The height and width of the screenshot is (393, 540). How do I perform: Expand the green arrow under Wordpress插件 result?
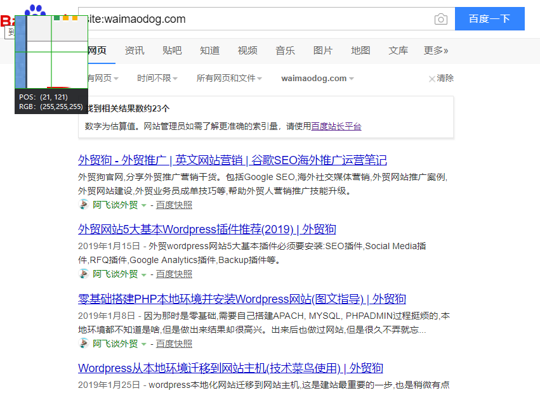[144, 274]
